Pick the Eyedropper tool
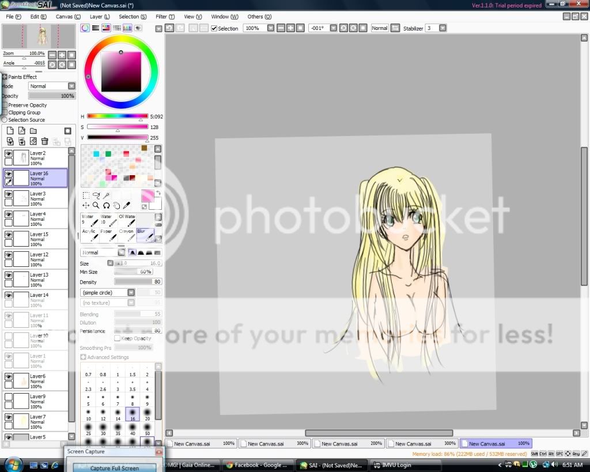The height and width of the screenshot is (472, 590). click(127, 205)
